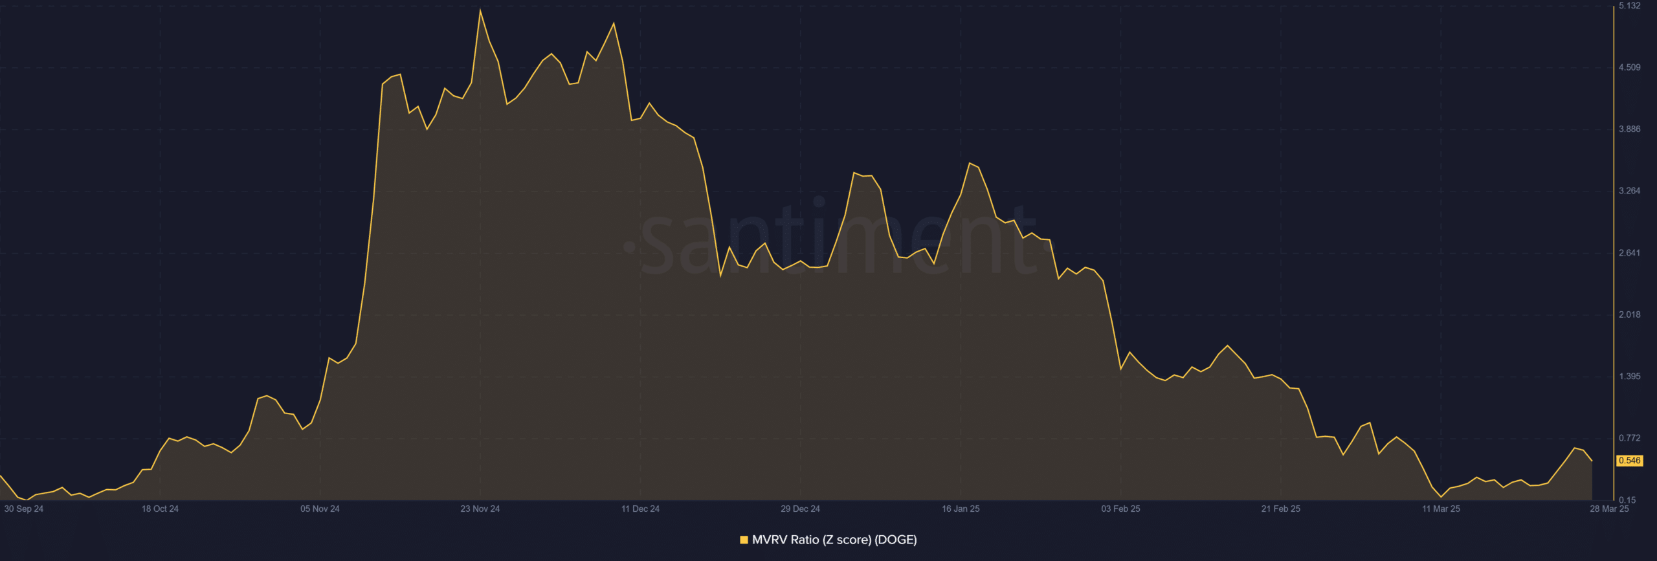Image resolution: width=1657 pixels, height=561 pixels.
Task: Select the 29 Dec 24 axis date
Action: [800, 509]
